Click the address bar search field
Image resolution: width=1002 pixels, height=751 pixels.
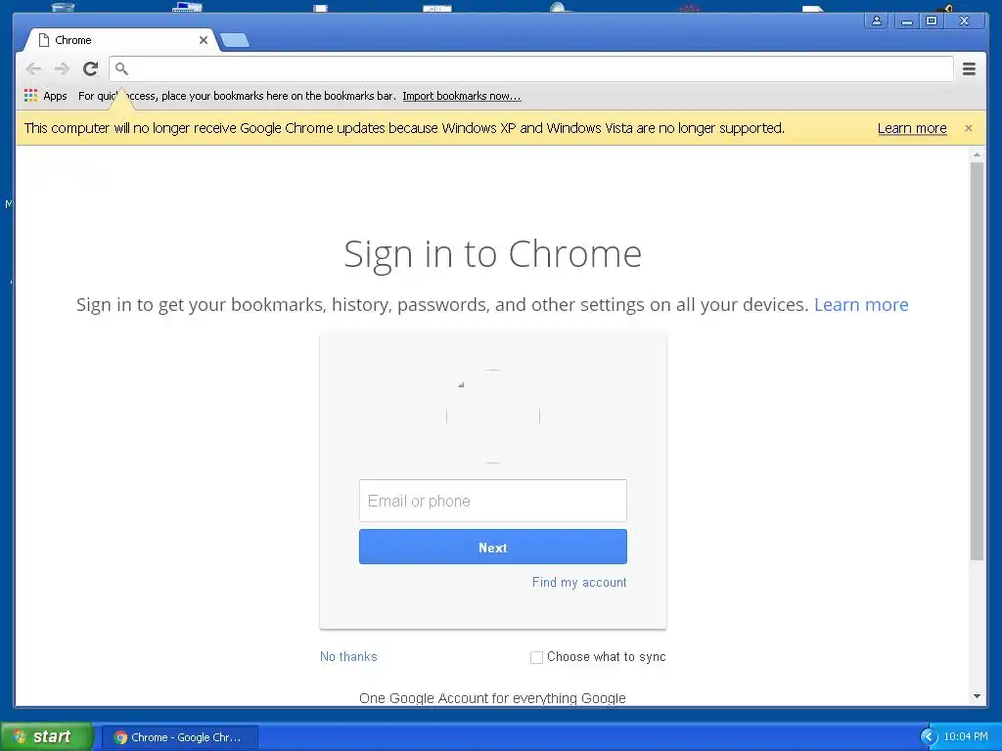pyautogui.click(x=531, y=68)
